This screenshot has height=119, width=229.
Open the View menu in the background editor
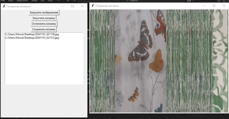(x=34, y=1)
